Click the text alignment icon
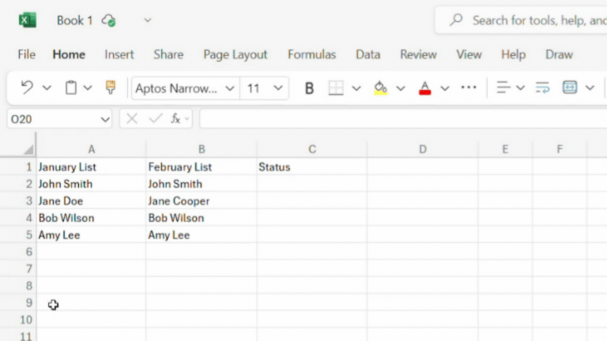 (503, 88)
